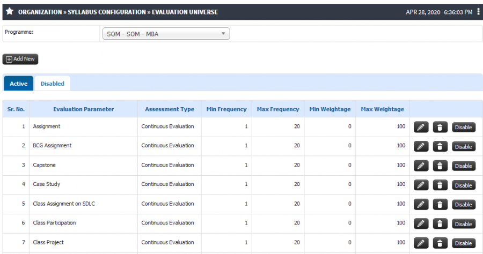
Task: Disable the Capstone evaluation parameter
Action: pos(464,166)
